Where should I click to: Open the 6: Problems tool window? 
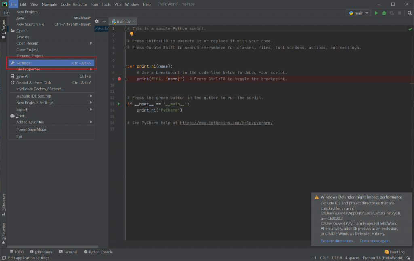(41, 252)
